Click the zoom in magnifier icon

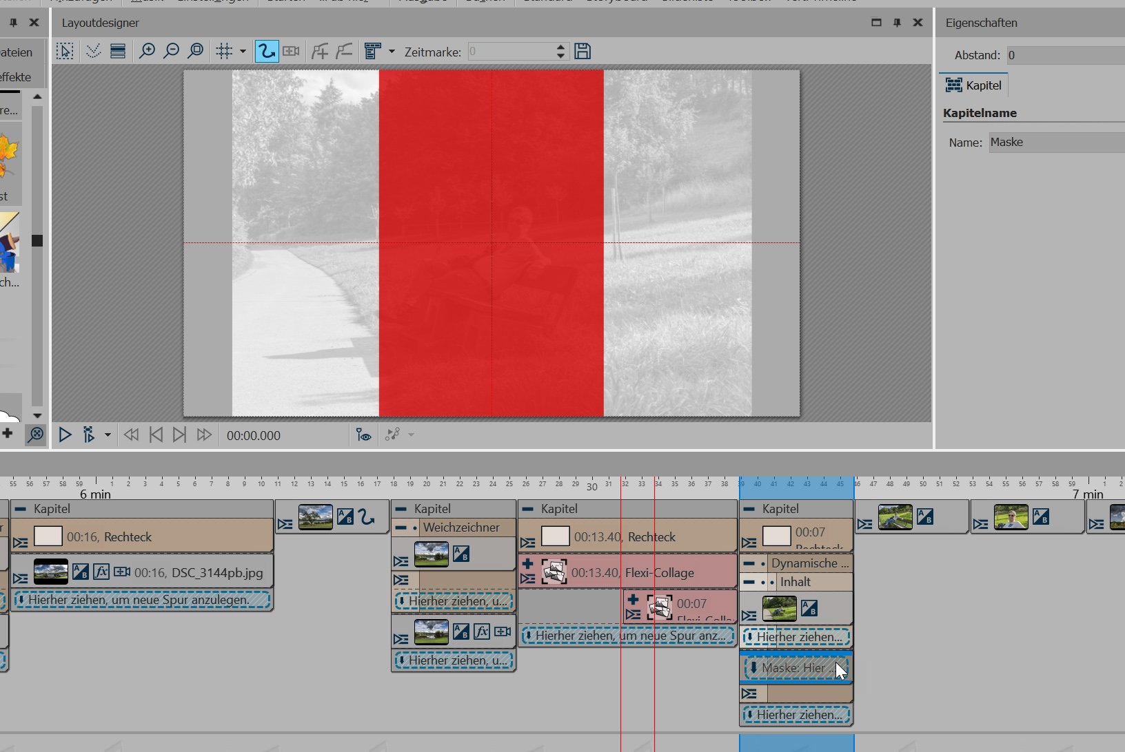(x=147, y=52)
